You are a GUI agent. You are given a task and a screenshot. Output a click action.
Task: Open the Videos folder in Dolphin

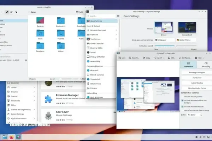[x=61, y=47]
